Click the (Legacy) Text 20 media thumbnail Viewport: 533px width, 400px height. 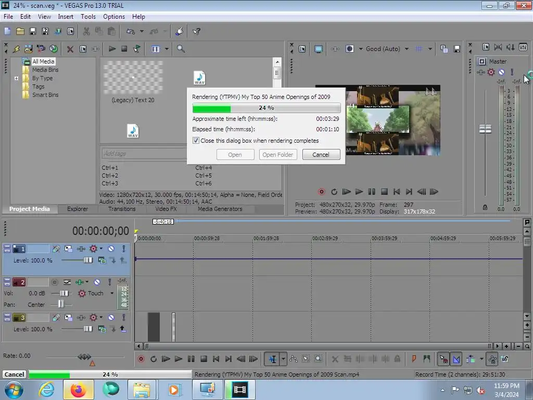(x=133, y=78)
